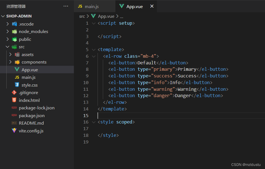Click the App.vue breadcrumb segment

tap(106, 16)
